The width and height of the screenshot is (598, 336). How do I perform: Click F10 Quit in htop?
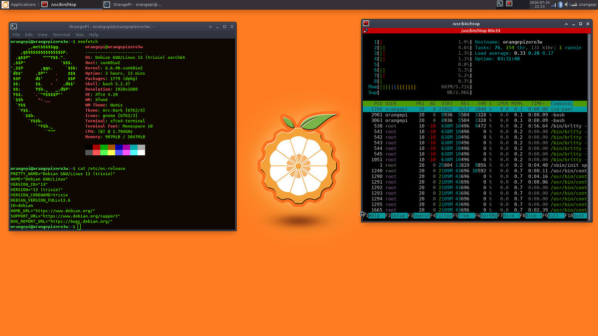[576, 216]
